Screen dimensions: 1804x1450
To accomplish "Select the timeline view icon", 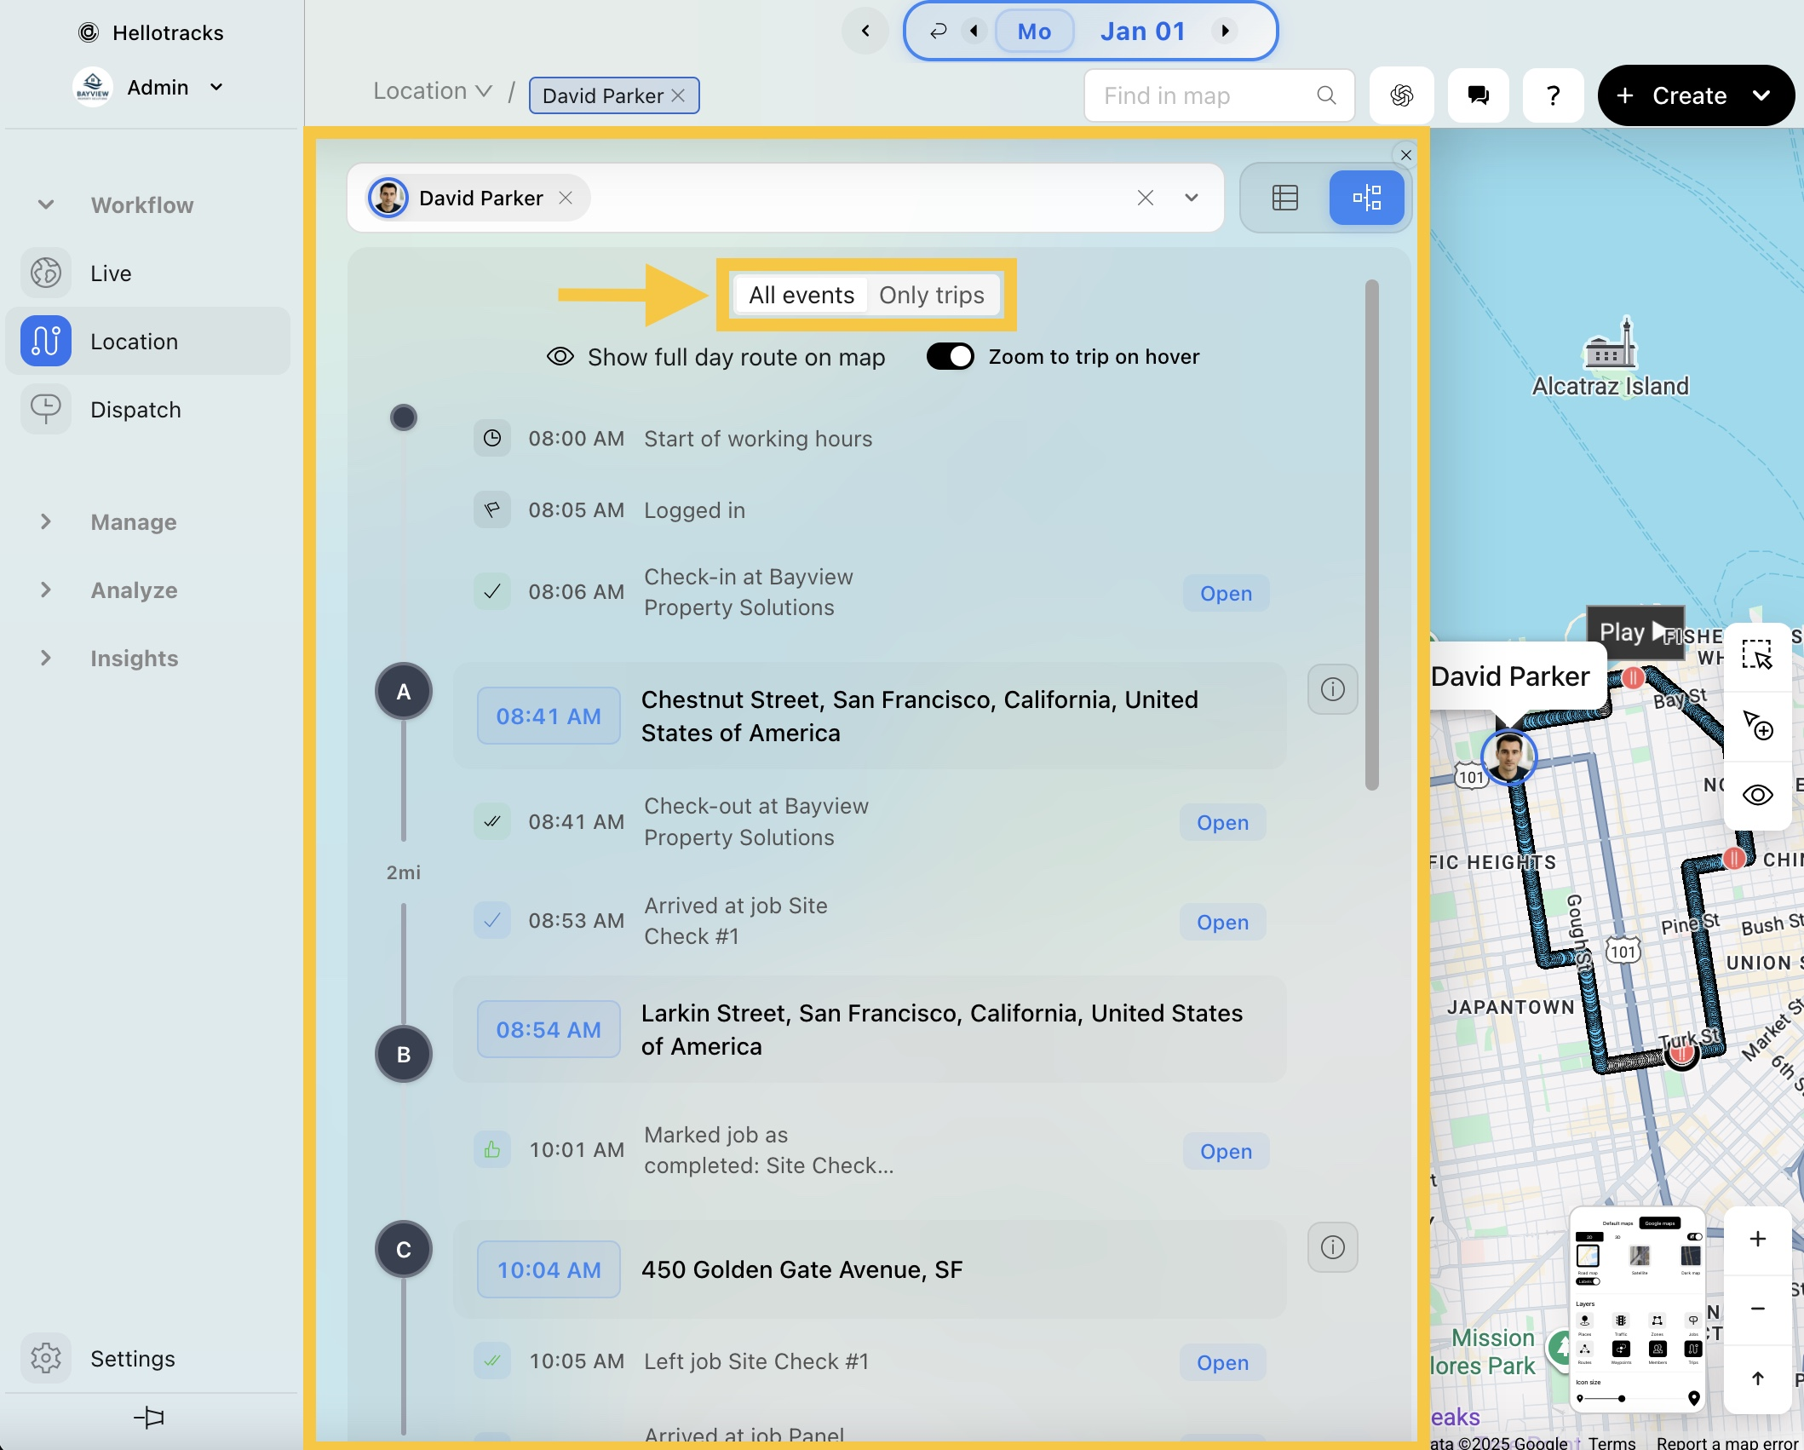I will click(x=1366, y=198).
